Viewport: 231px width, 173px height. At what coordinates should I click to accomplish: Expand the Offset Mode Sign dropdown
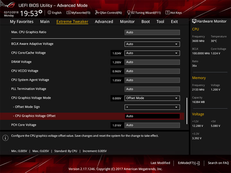152,107
